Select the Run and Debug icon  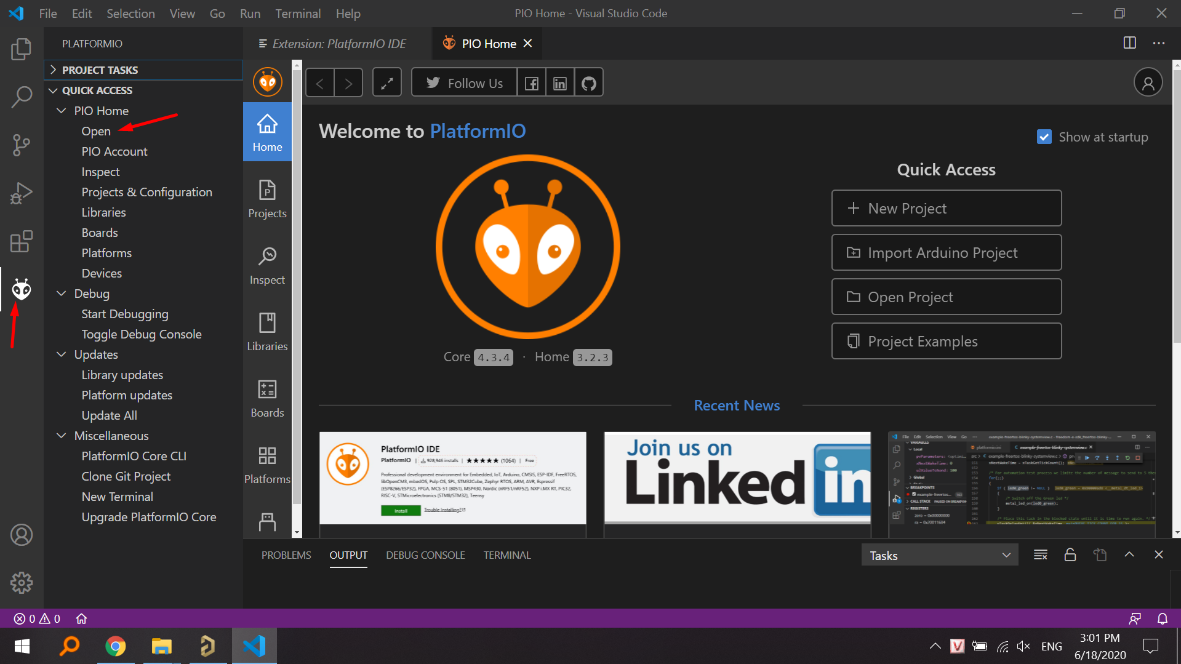(x=22, y=193)
